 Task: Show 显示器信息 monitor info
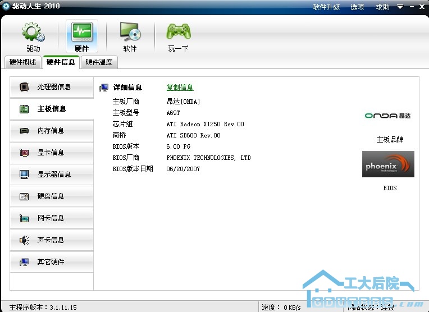click(x=52, y=175)
